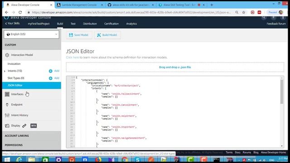Collapse the languageModel fold arrow
The image size is (290, 163).
(x=74, y=83)
